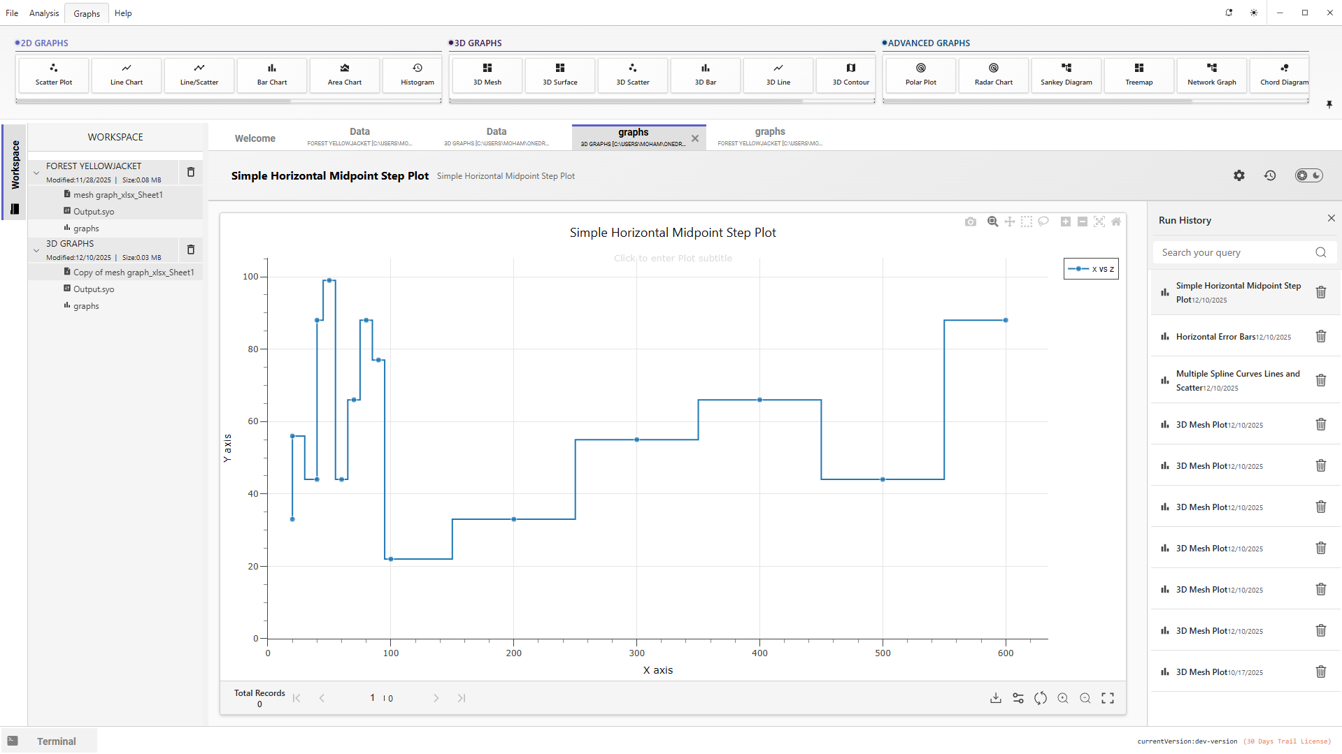Image resolution: width=1342 pixels, height=754 pixels.
Task: Open graph settings gear icon
Action: [1239, 175]
